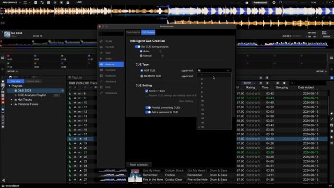The image size is (334, 188).
Task: Click the search magnifier in the track list header
Action: click(x=292, y=83)
